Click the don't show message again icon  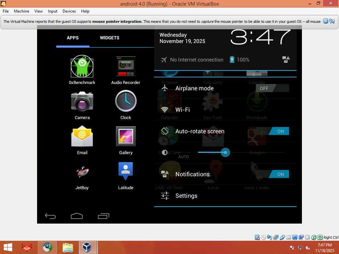tap(332, 21)
